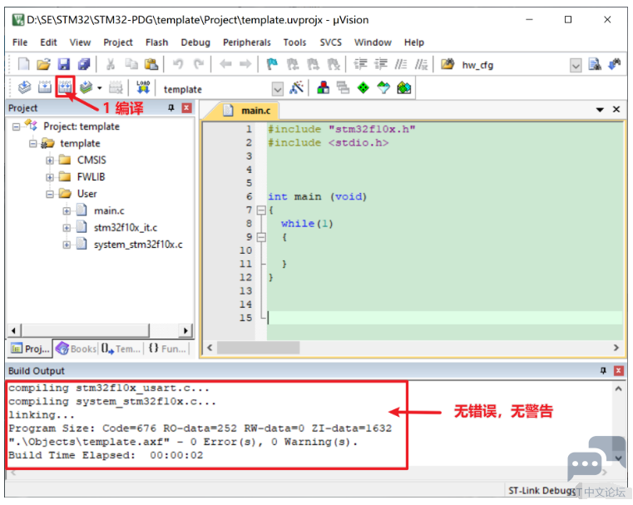
Task: Pin the Project panel
Action: coord(171,108)
